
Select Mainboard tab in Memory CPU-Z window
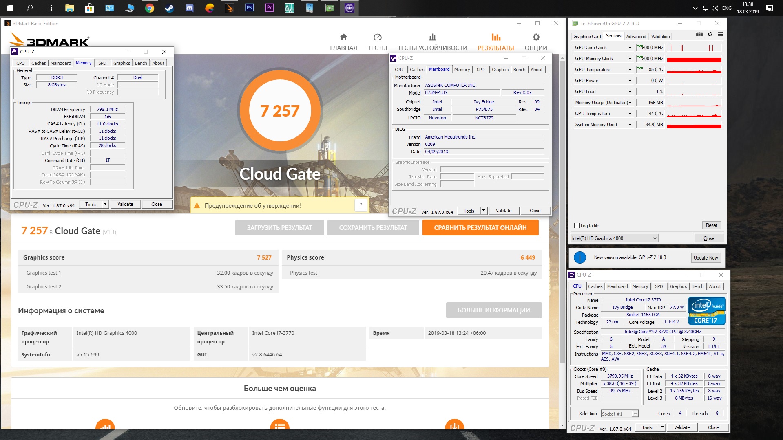pyautogui.click(x=61, y=63)
